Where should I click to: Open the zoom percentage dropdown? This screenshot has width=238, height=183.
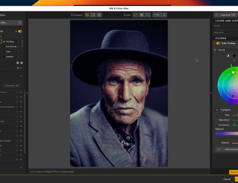click(x=160, y=15)
